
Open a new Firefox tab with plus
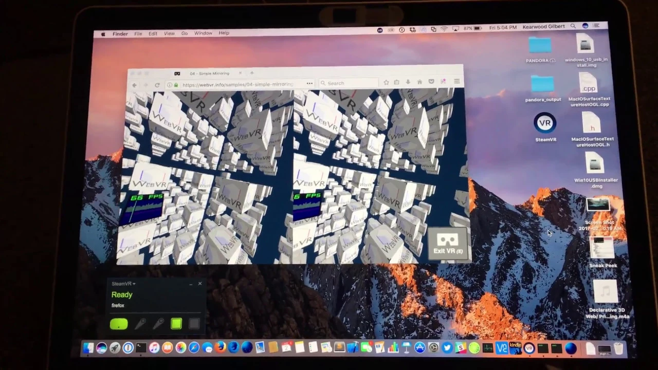(252, 73)
